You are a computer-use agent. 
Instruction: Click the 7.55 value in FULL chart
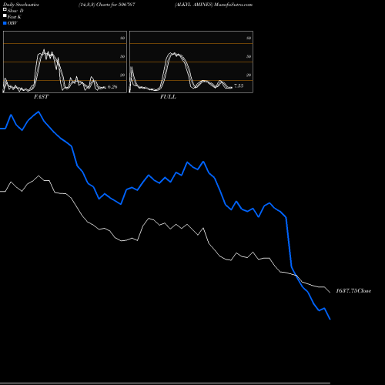(x=239, y=85)
